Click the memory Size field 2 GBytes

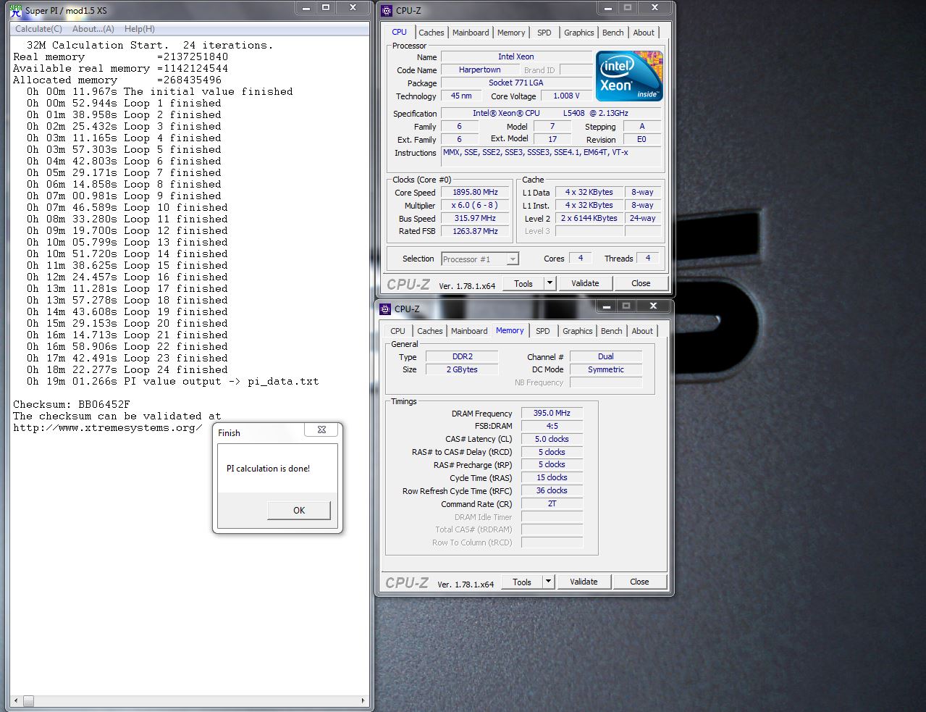(462, 370)
